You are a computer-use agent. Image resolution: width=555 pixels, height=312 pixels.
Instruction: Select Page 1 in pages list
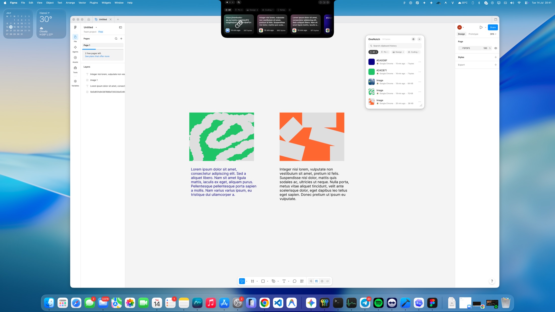pos(103,45)
